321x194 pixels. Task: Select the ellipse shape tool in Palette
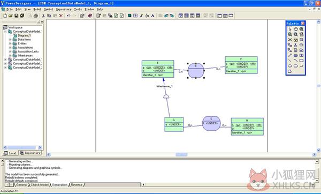(x=289, y=66)
